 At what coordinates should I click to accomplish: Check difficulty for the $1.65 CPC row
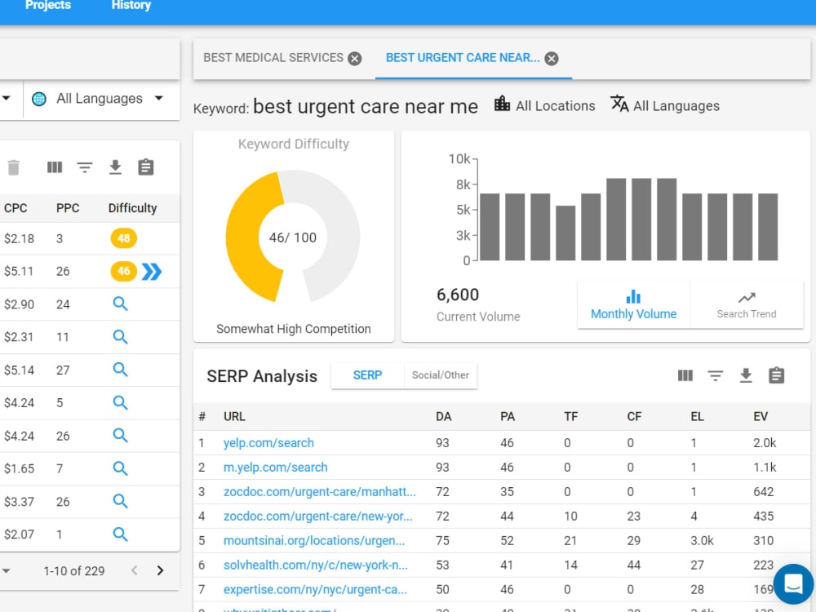pos(120,468)
